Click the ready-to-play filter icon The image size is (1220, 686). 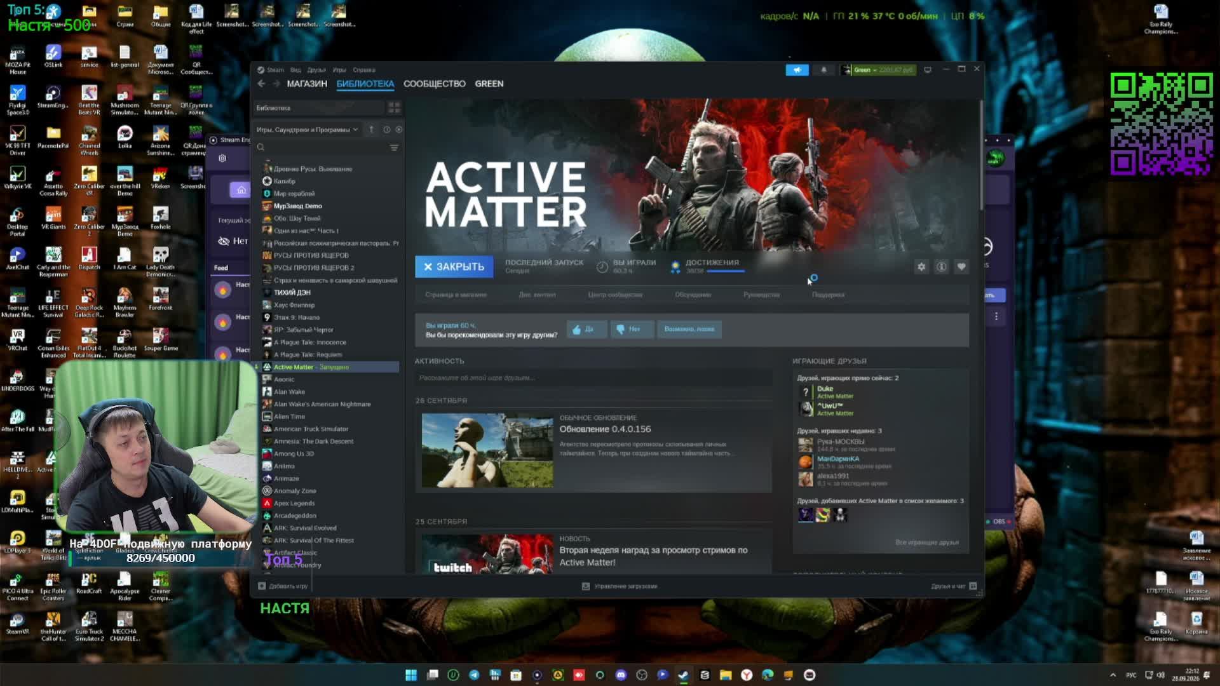pos(399,130)
